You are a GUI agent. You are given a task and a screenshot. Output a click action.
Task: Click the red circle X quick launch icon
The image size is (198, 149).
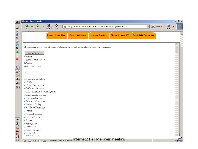pyautogui.click(x=17, y=59)
